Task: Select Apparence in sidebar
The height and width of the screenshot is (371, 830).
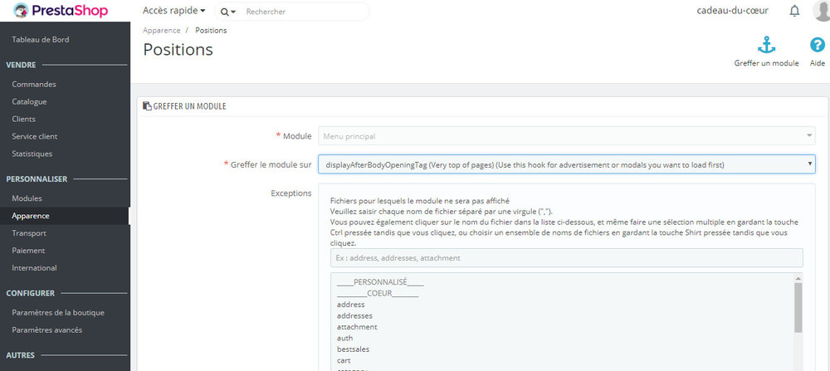Action: 31,216
